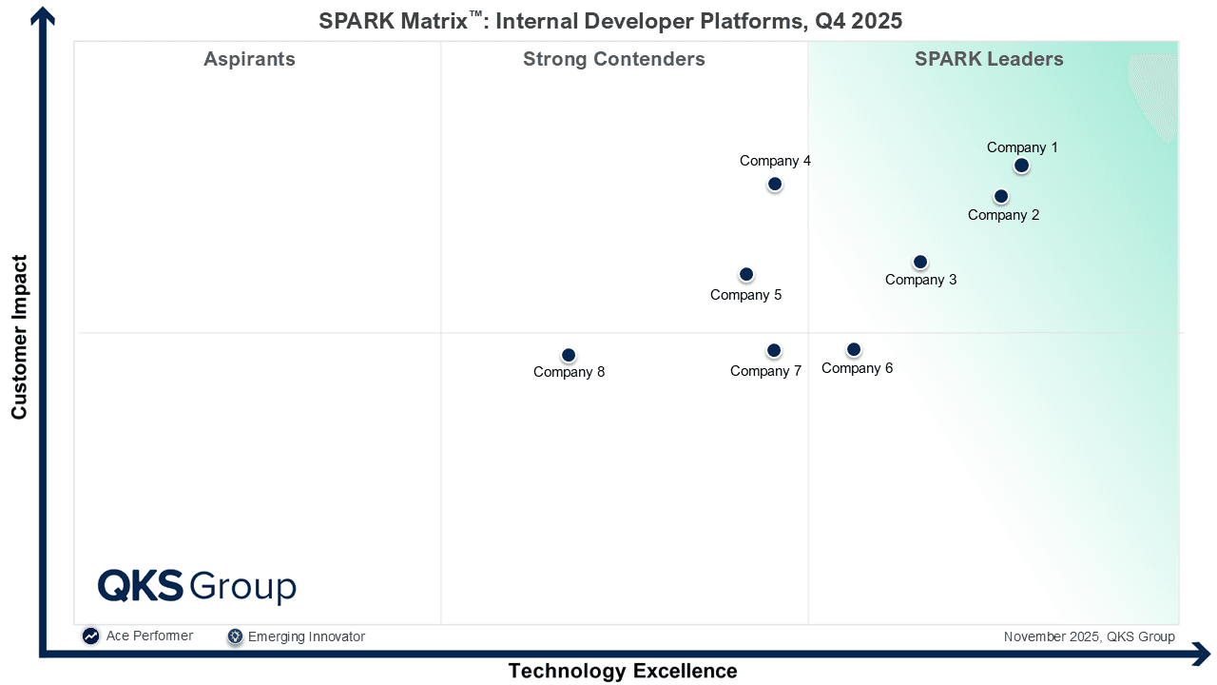Select the SPARK Matrix chart title
1217x685 pixels.
tap(610, 21)
